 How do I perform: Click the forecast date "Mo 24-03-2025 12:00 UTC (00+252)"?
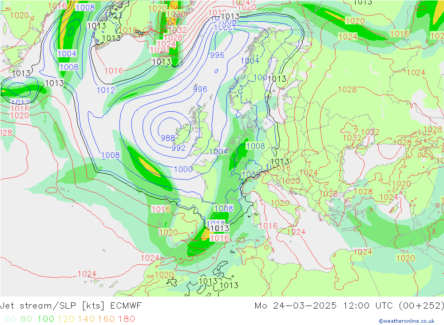coord(349,306)
